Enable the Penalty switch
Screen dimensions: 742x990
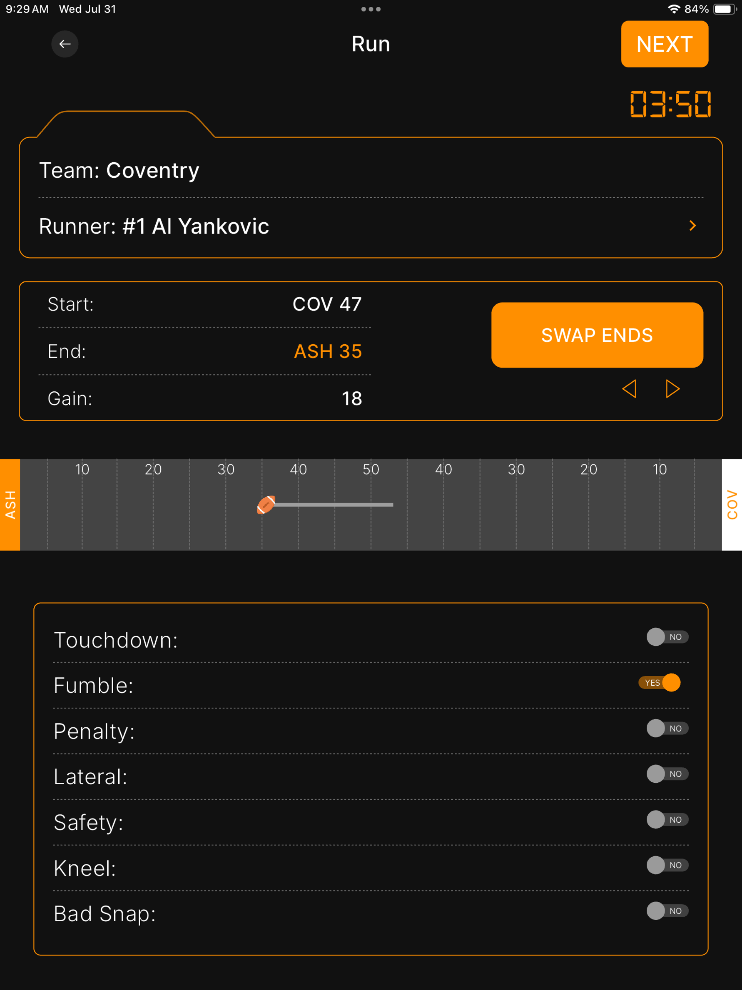tap(667, 728)
